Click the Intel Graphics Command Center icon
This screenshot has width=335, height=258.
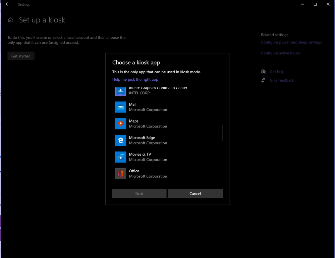point(120,91)
